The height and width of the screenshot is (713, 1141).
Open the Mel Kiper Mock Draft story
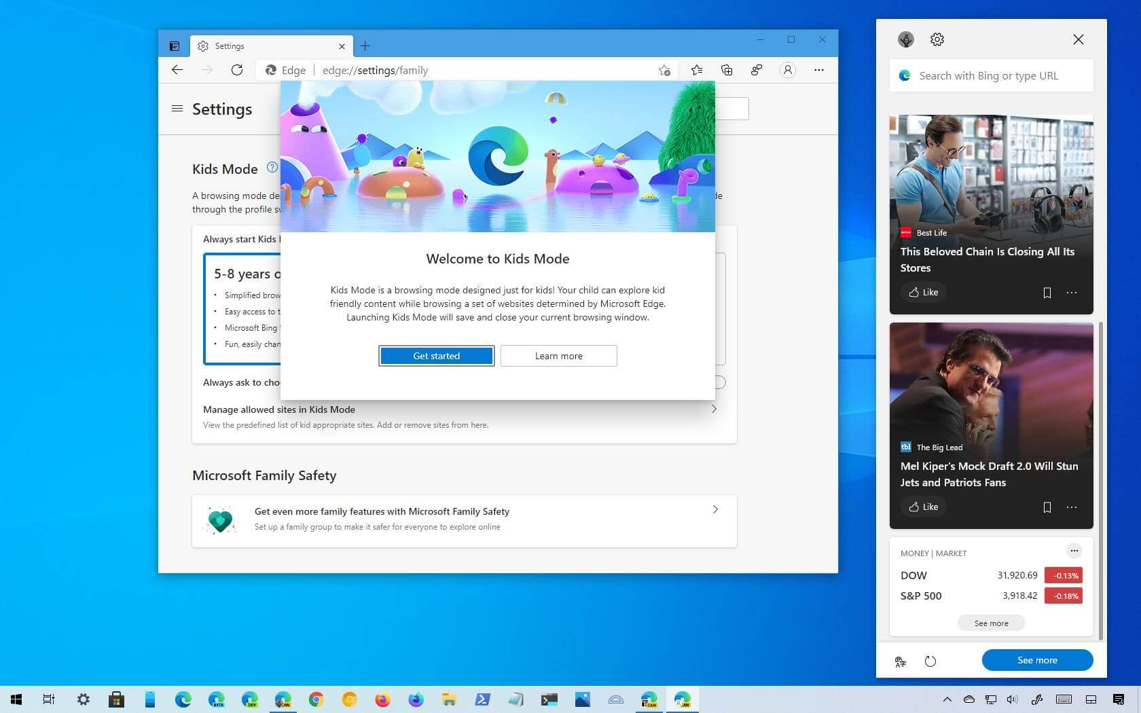pyautogui.click(x=990, y=474)
